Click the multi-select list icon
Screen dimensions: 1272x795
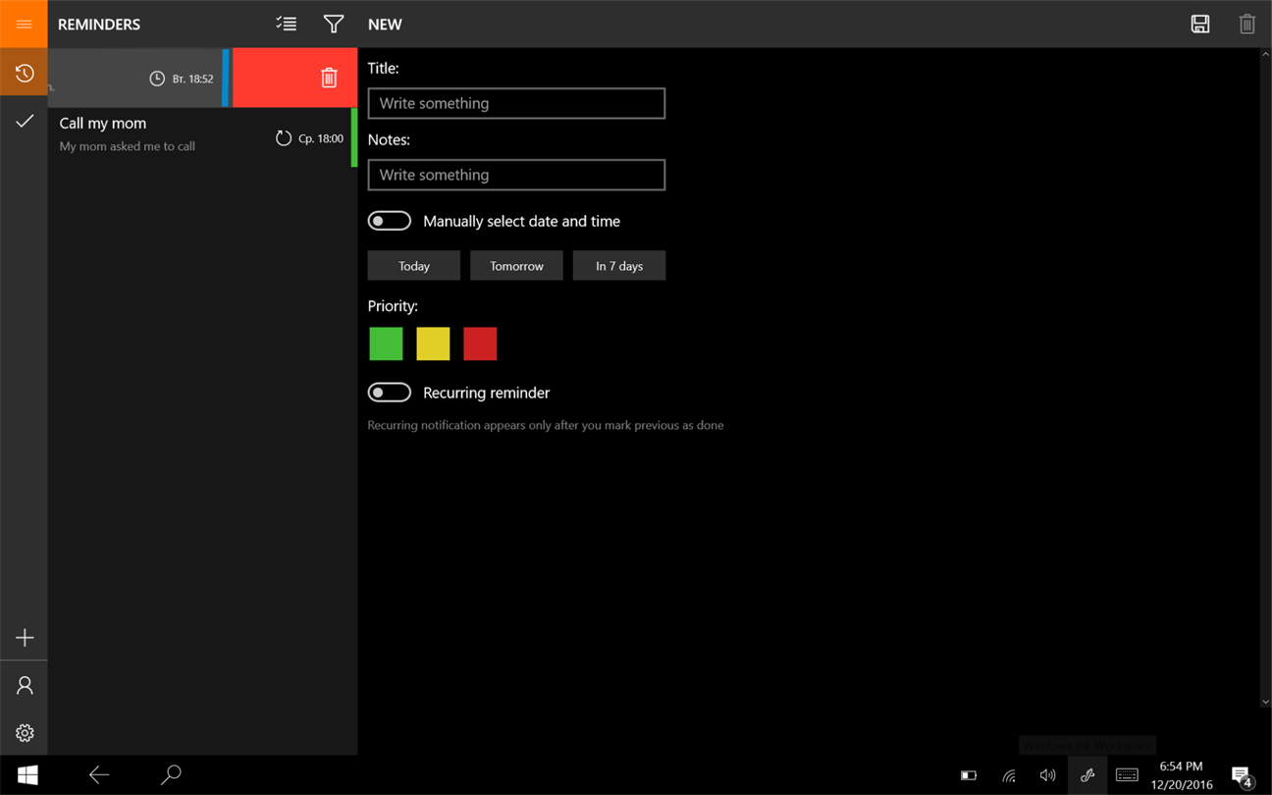pos(287,24)
